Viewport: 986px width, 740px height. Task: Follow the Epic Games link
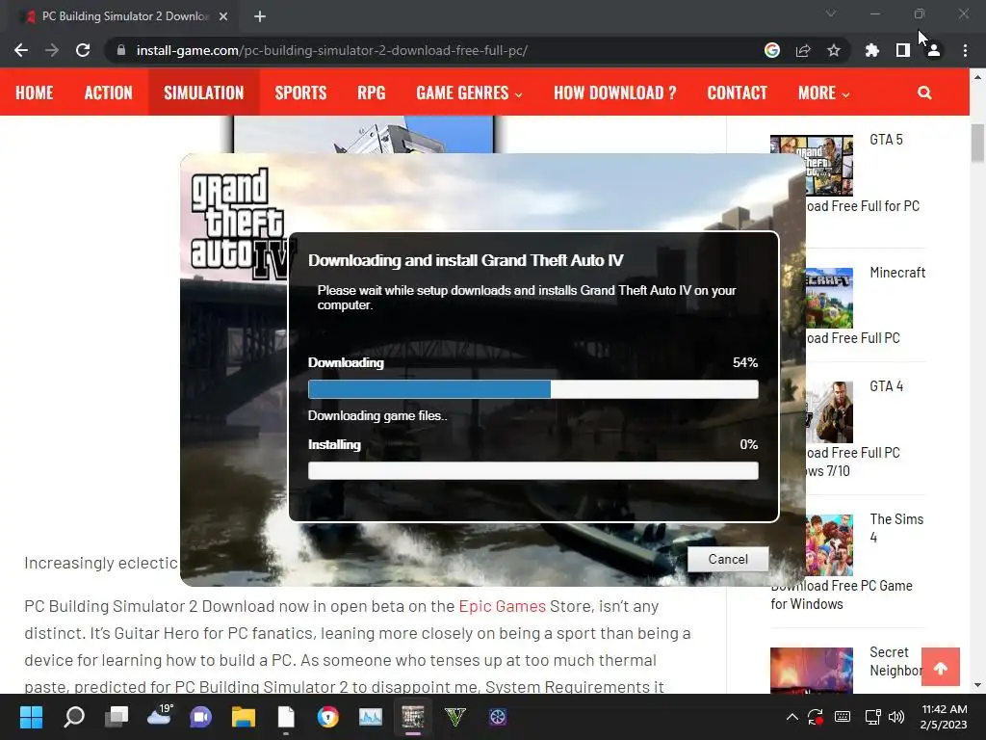502,606
